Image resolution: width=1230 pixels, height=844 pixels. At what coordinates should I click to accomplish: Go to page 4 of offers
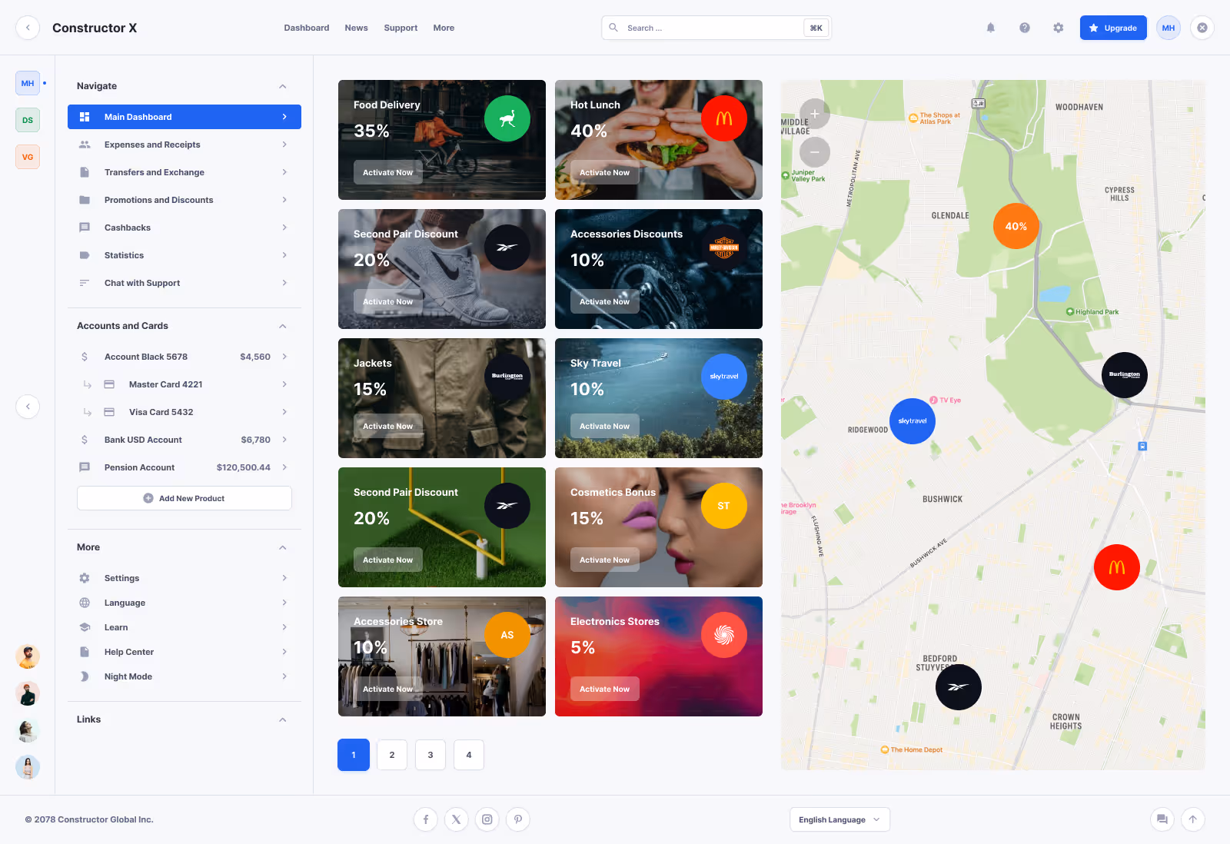click(x=469, y=755)
